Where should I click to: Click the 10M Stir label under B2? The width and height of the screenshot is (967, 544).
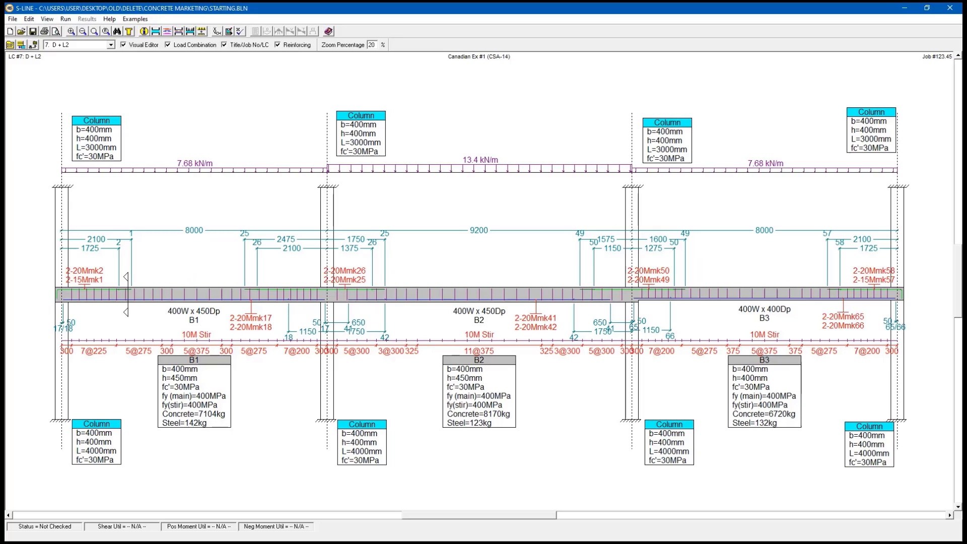pyautogui.click(x=479, y=334)
